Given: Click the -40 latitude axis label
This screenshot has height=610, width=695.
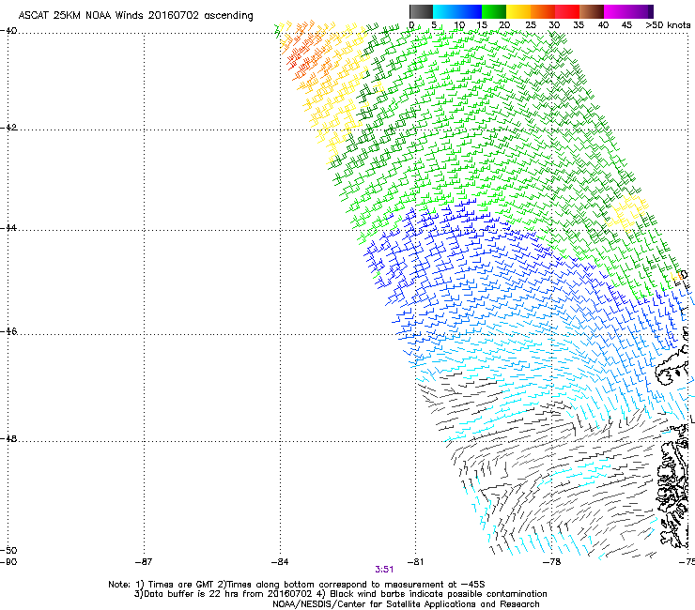Looking at the screenshot, I should tap(8, 31).
